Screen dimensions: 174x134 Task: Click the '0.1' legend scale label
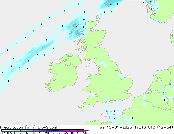3,133
